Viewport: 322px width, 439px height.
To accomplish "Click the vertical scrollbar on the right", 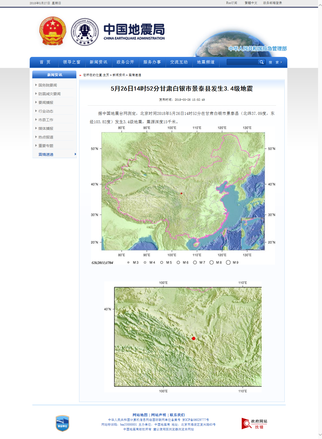I will [320, 219].
